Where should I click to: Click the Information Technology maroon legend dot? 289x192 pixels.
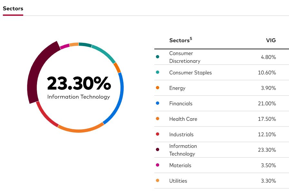point(158,150)
